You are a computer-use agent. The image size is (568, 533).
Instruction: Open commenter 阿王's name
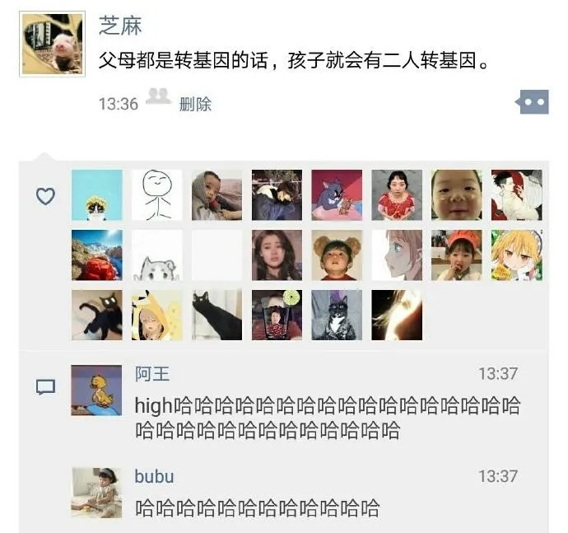(152, 374)
